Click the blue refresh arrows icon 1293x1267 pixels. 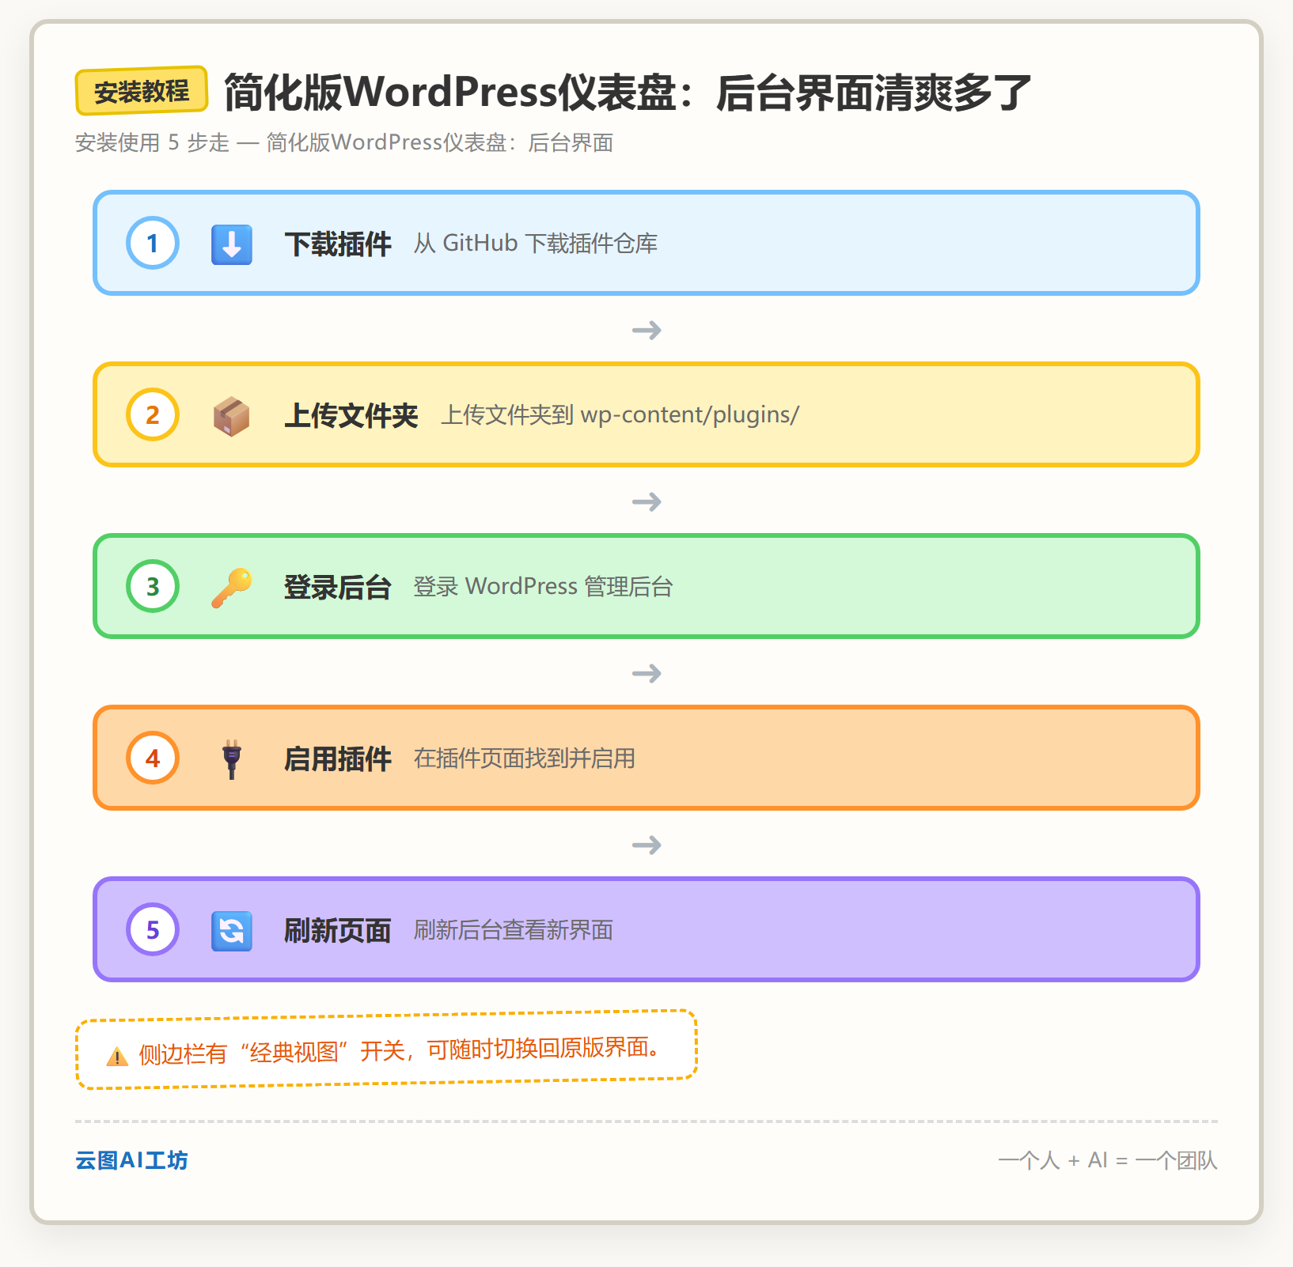click(x=232, y=931)
